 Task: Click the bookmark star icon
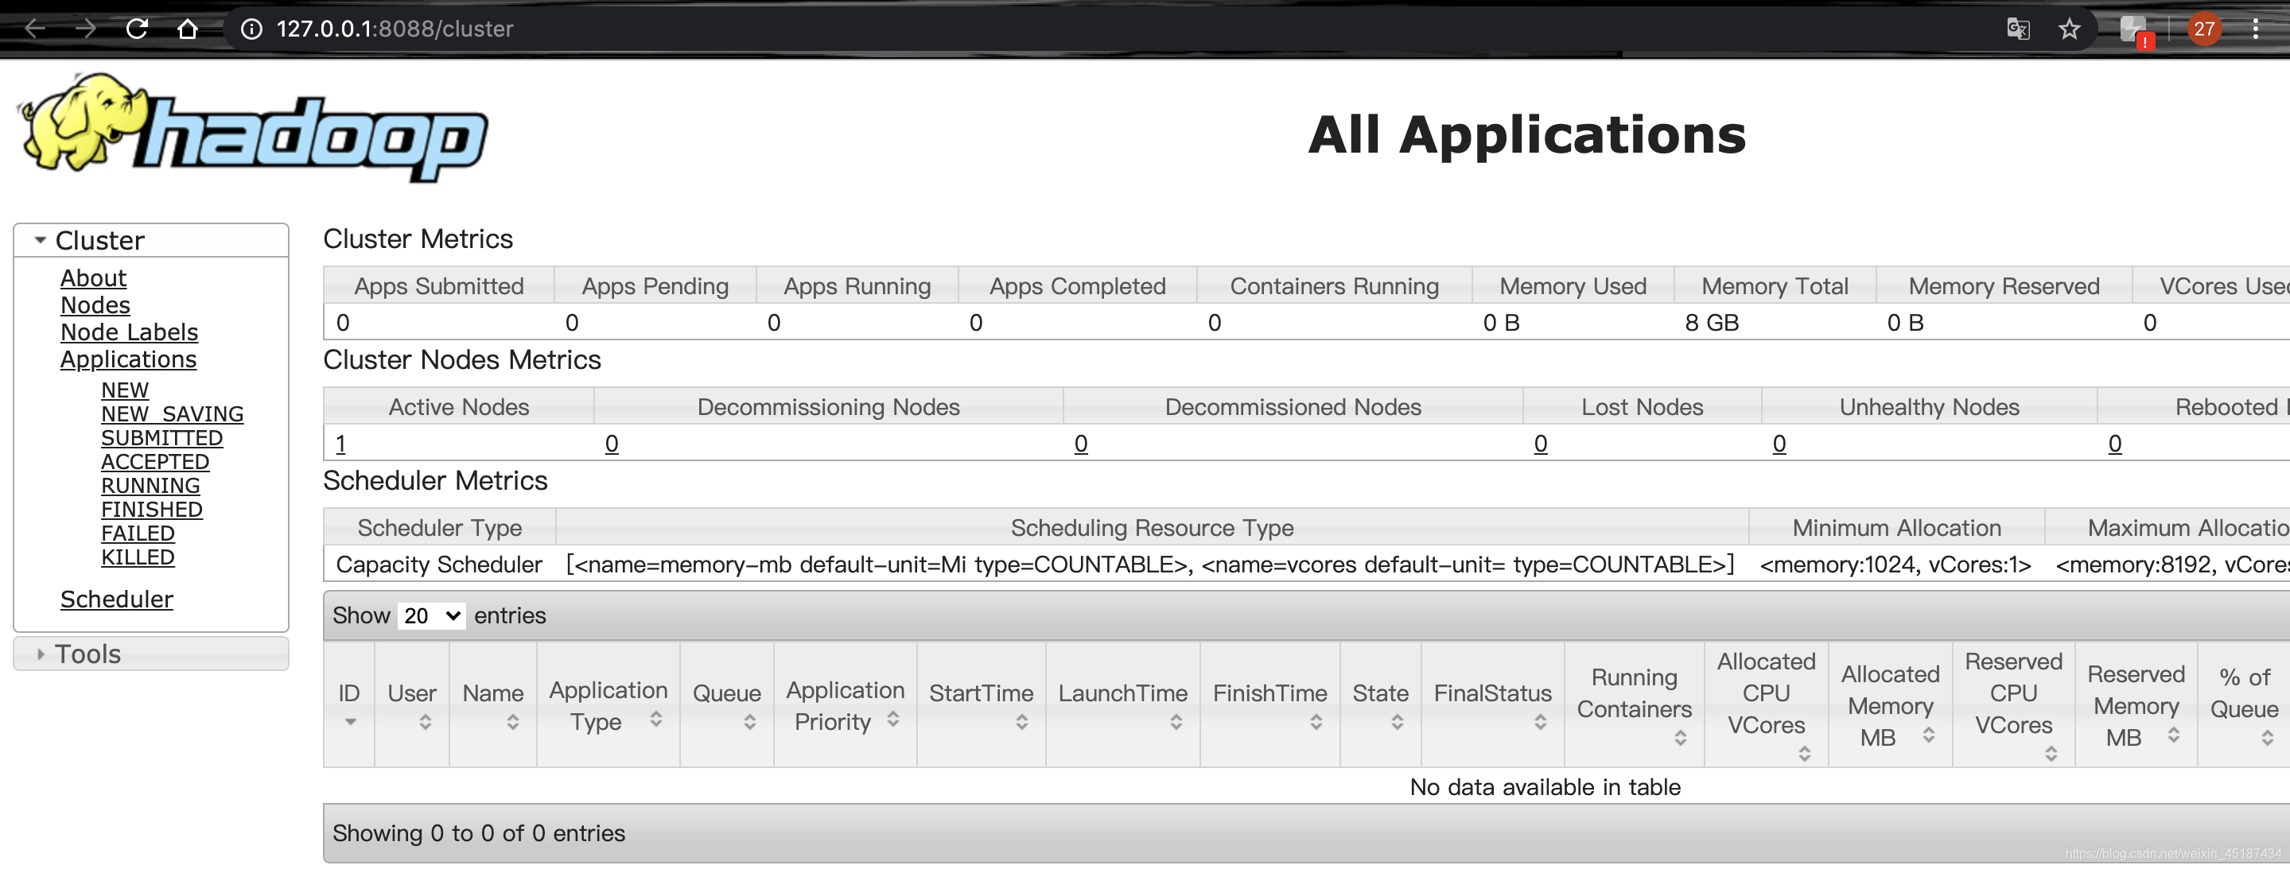point(2069,29)
